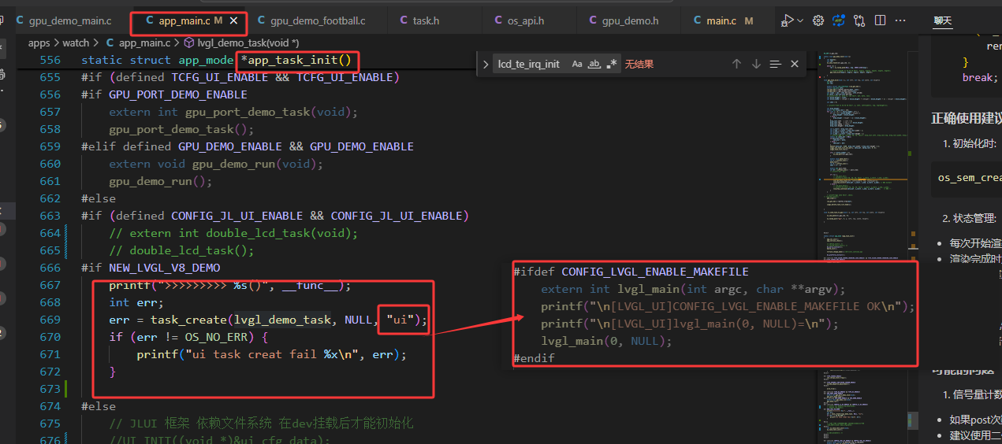
Task: Click the JLUI 框架 comment on line 675
Action: click(261, 424)
